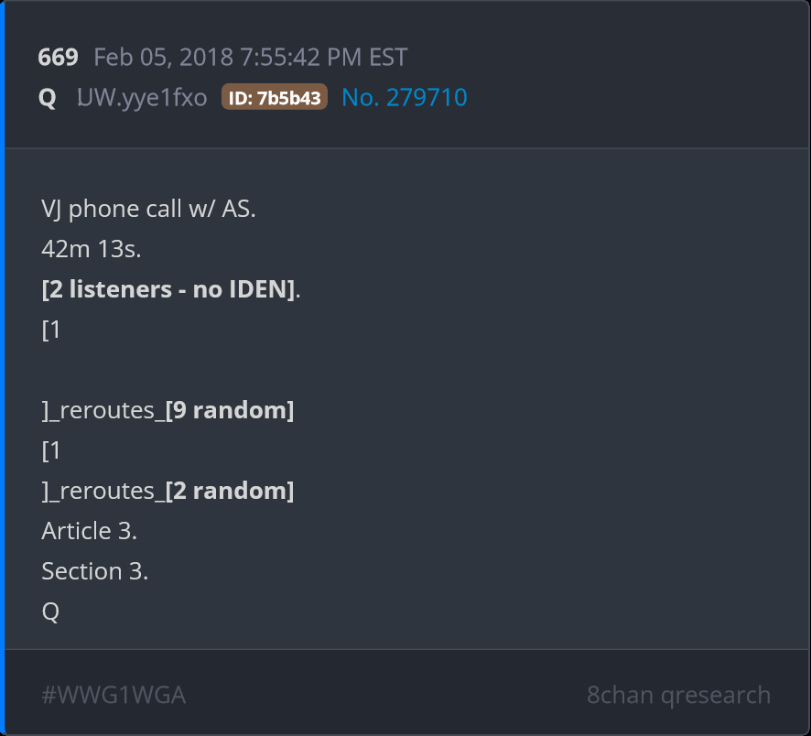This screenshot has height=736, width=811.
Task: Click the 'Section 3.' line
Action: click(94, 571)
